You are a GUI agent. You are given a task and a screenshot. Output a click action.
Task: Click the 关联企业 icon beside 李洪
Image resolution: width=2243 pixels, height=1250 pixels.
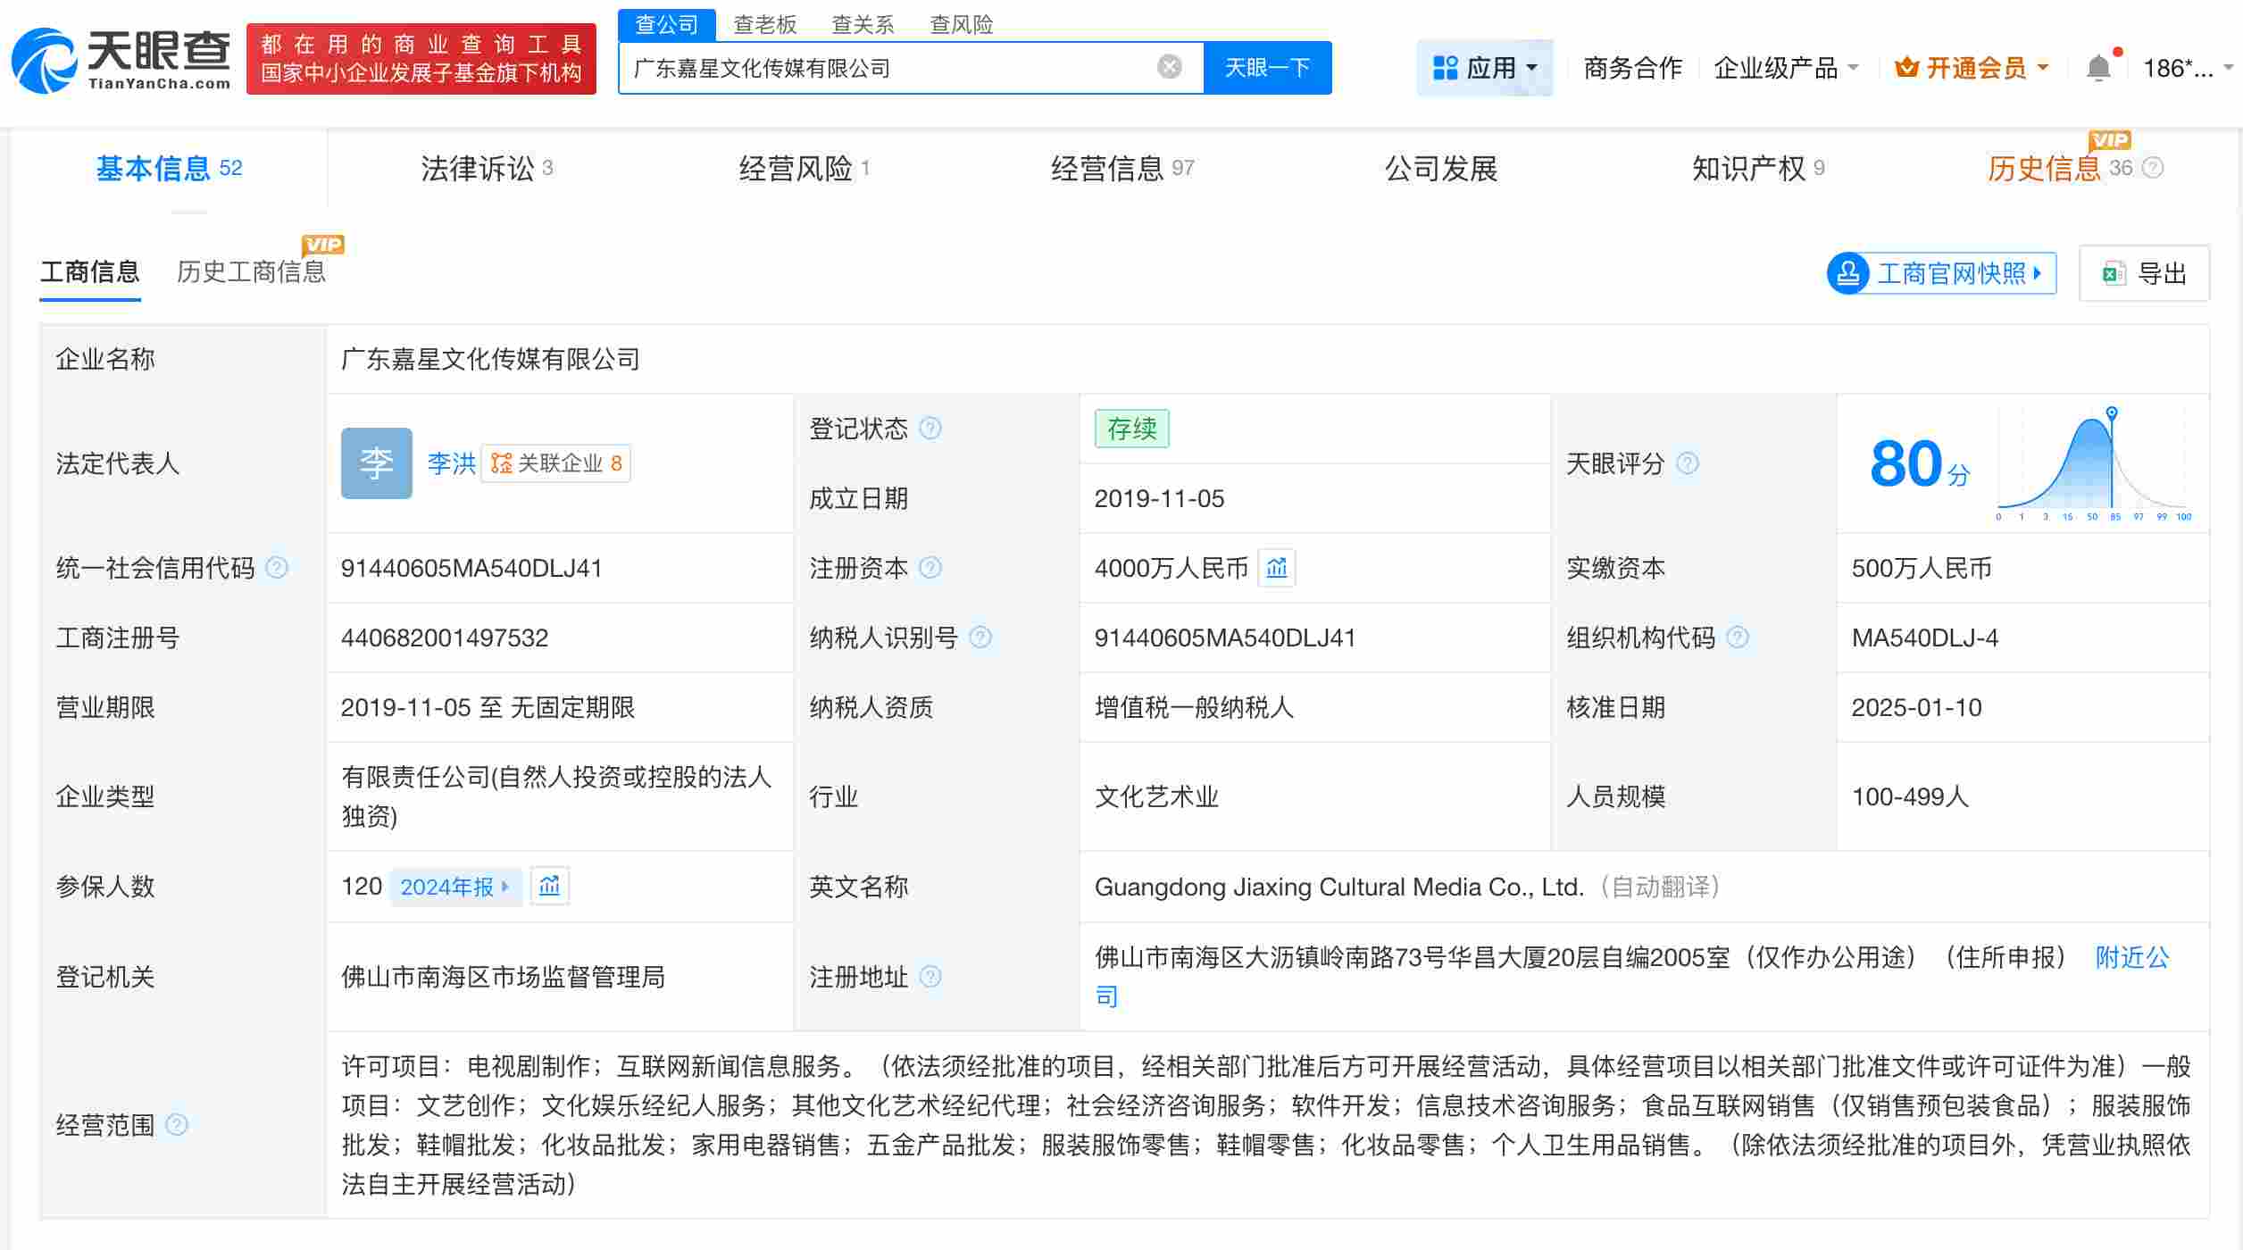click(x=500, y=463)
